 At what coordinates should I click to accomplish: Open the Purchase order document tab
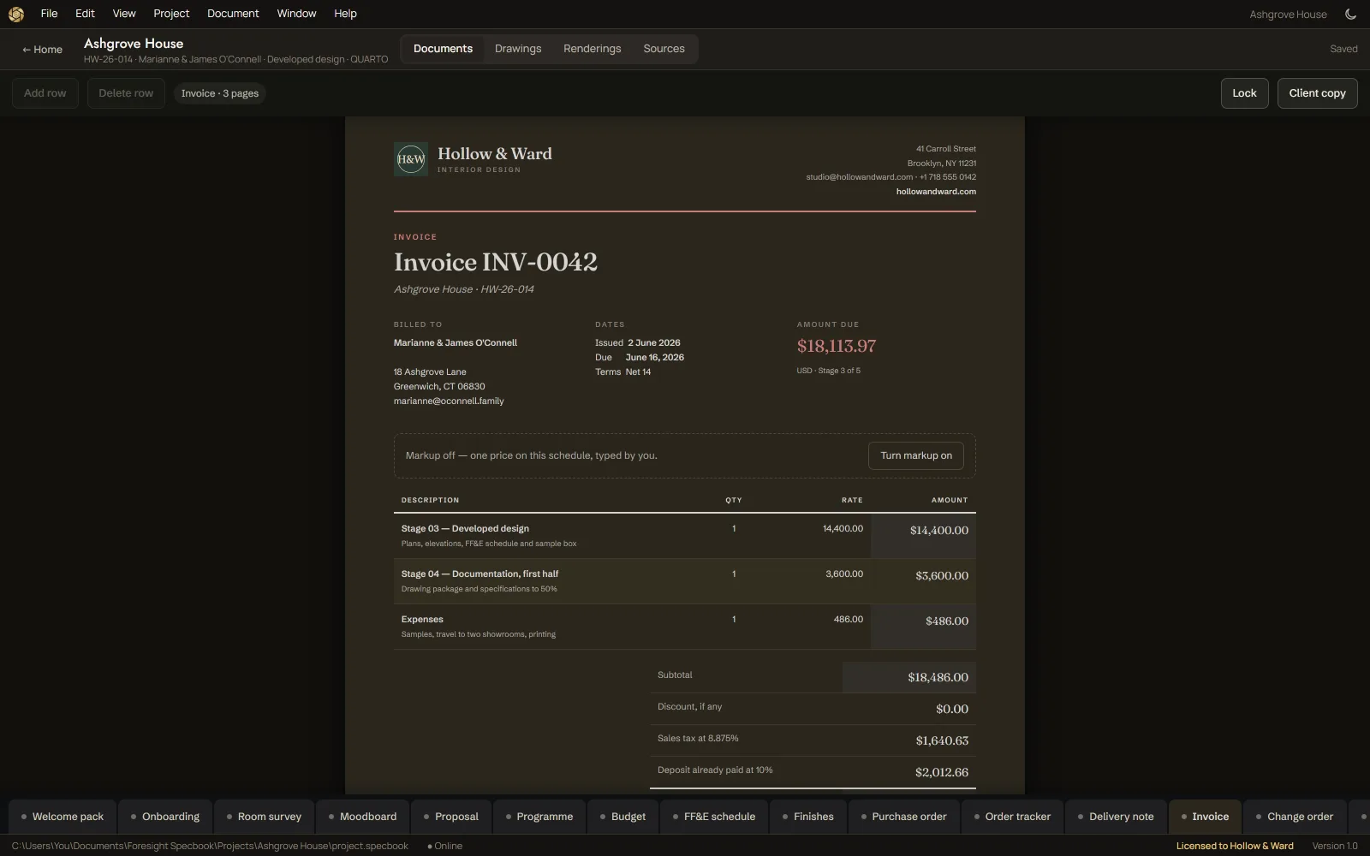pos(904,817)
